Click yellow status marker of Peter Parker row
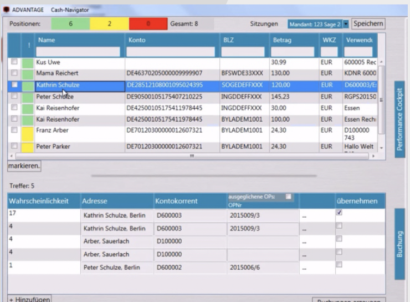Screen dimensions: 410x302 tap(28, 148)
